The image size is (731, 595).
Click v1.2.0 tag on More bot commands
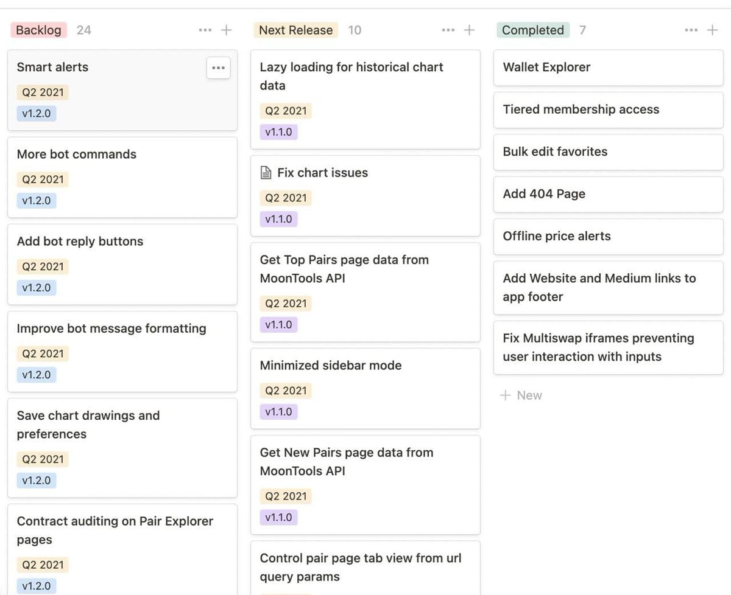(x=37, y=200)
